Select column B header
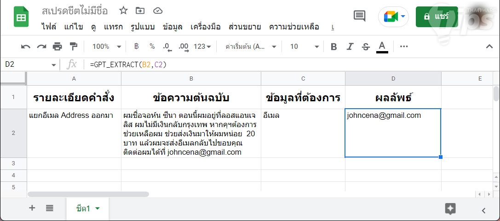 tap(191, 79)
